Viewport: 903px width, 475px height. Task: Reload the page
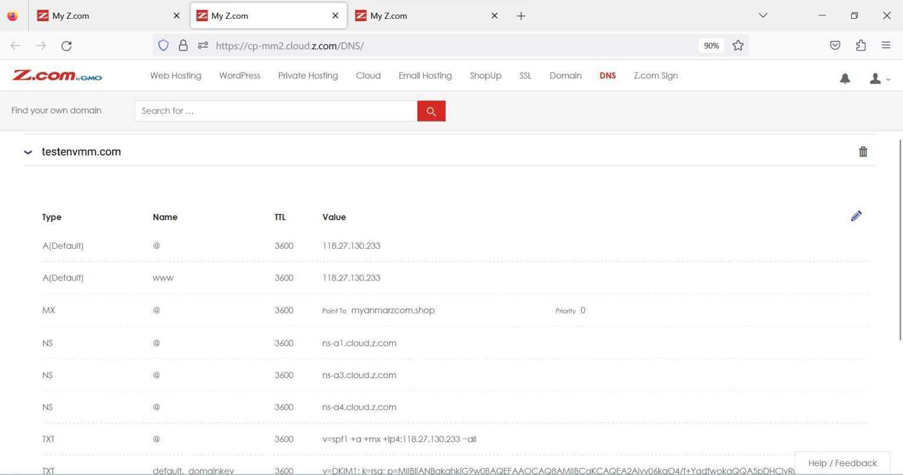(66, 46)
